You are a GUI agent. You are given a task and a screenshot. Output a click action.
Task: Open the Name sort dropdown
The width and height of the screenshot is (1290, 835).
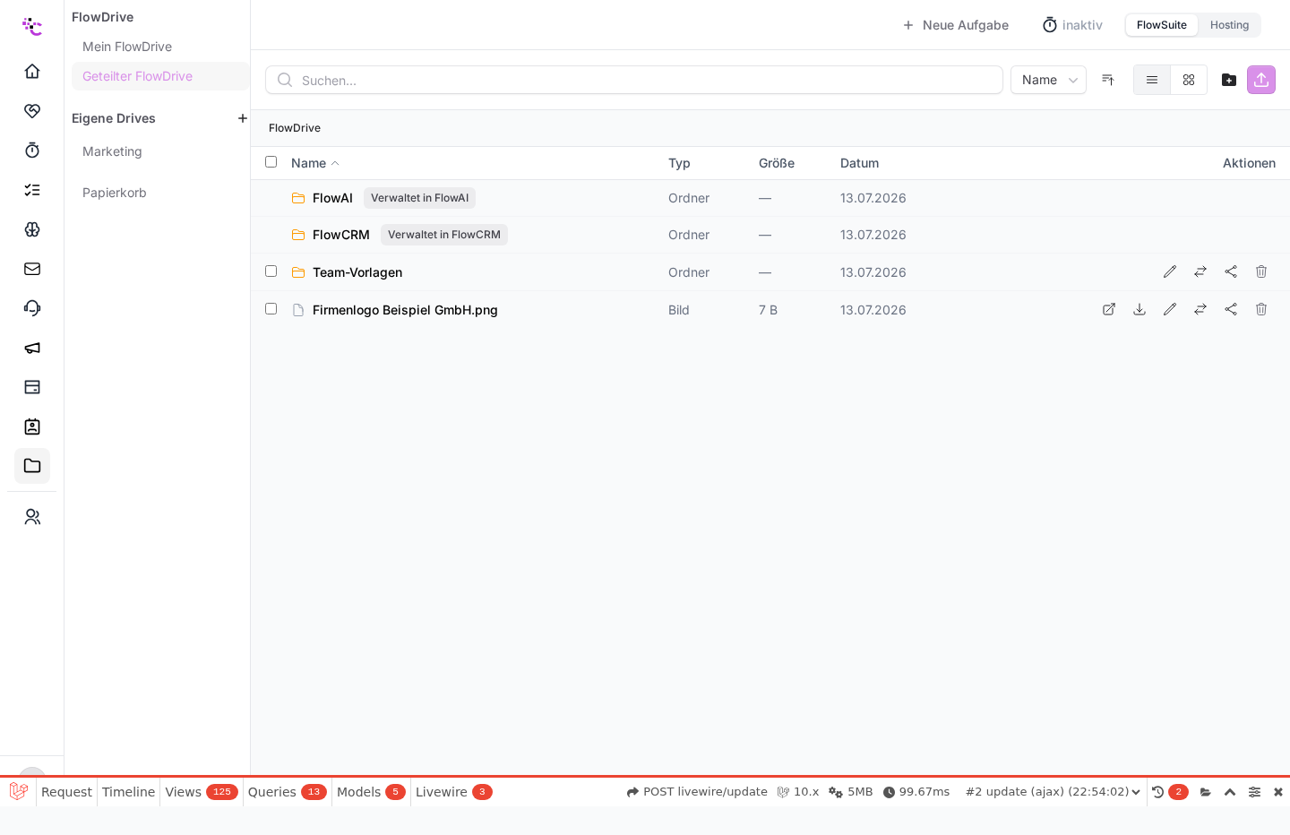tap(1048, 80)
